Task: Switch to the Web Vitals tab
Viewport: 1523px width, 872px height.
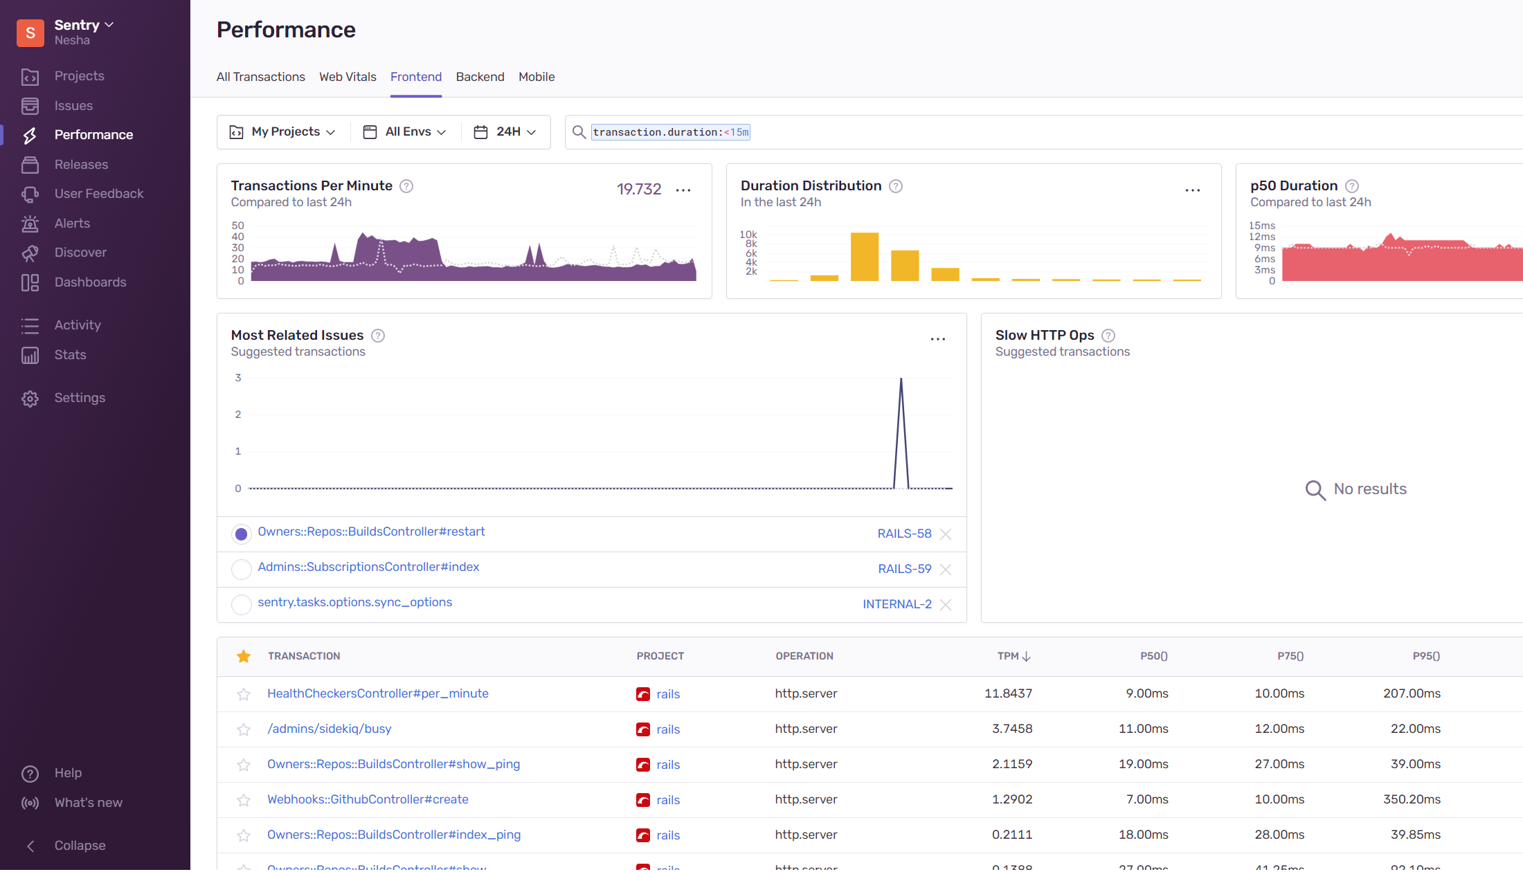Action: coord(348,77)
